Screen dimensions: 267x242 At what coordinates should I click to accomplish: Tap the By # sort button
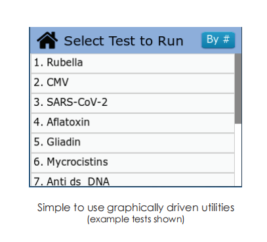click(218, 40)
